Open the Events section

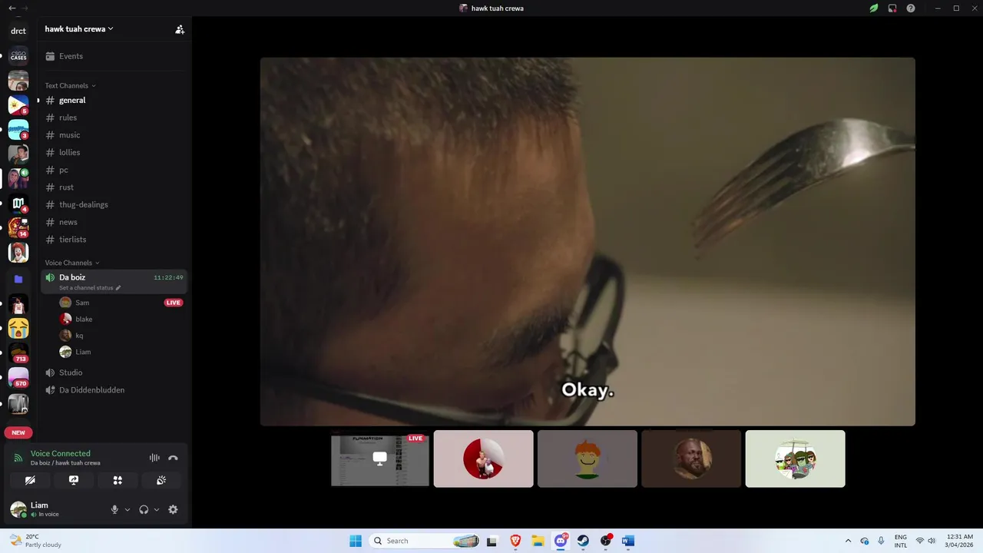[114, 56]
